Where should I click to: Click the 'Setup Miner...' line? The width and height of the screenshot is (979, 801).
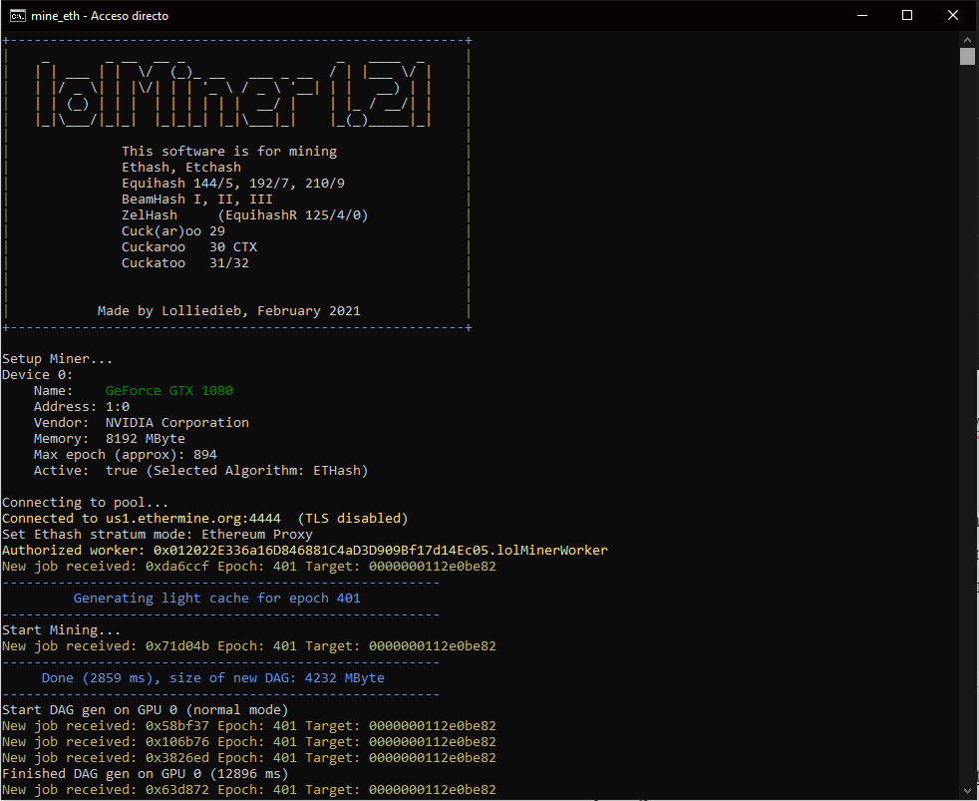point(58,359)
